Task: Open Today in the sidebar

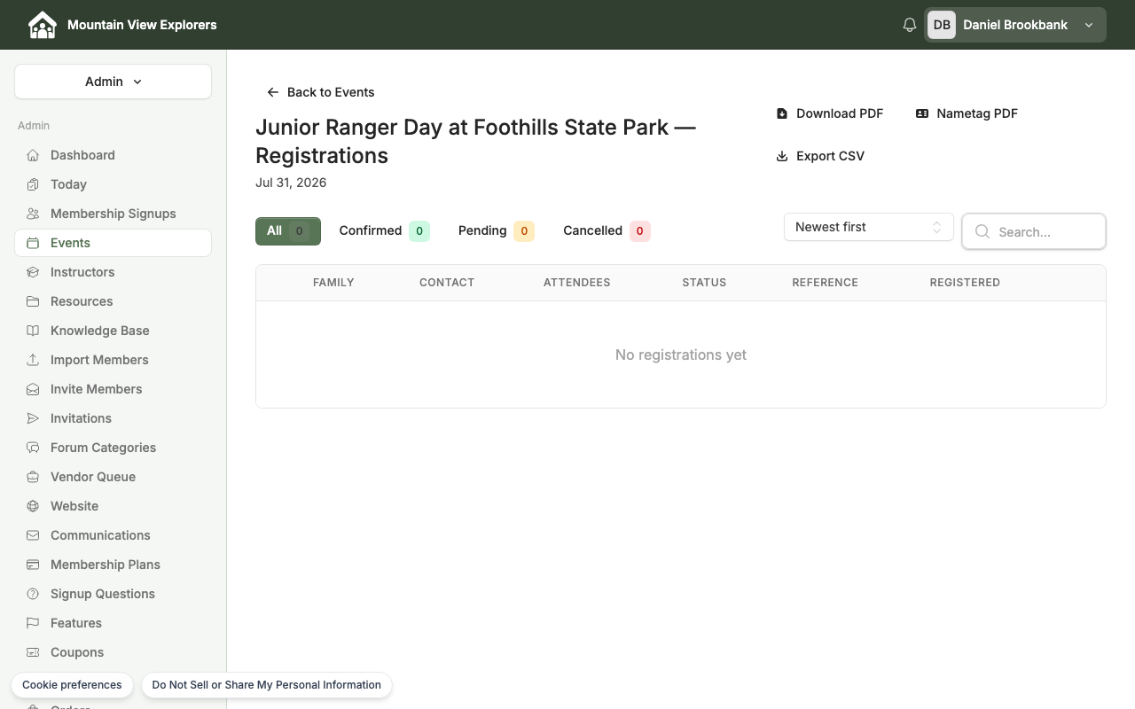Action: tap(113, 184)
